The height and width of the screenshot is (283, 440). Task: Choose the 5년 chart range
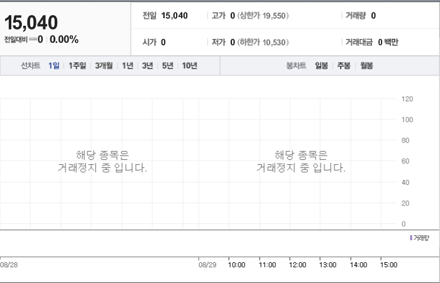168,65
